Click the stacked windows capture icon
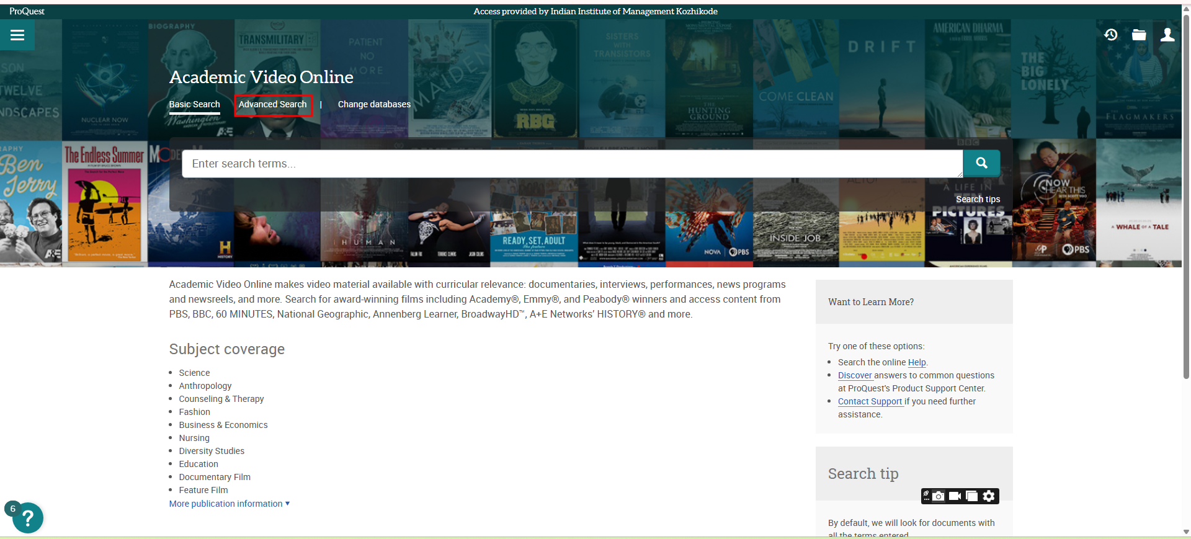The image size is (1191, 539). [x=971, y=496]
